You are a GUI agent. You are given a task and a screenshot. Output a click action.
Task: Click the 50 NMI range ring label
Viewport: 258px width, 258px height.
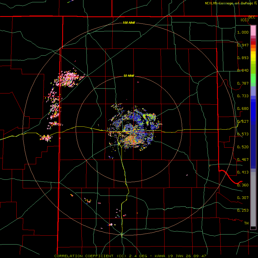(129, 76)
